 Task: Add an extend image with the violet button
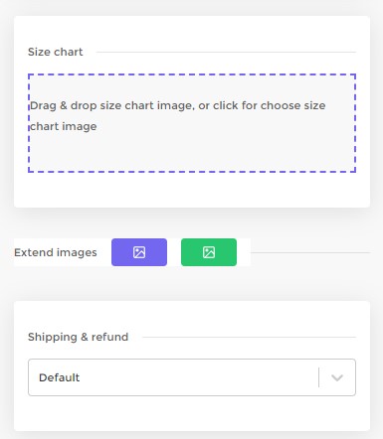(139, 252)
